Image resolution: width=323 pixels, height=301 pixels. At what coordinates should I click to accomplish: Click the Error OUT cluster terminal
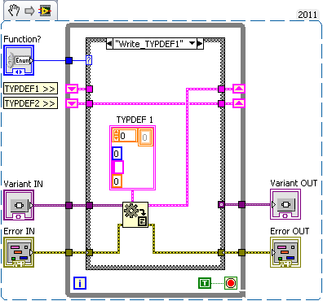click(285, 252)
